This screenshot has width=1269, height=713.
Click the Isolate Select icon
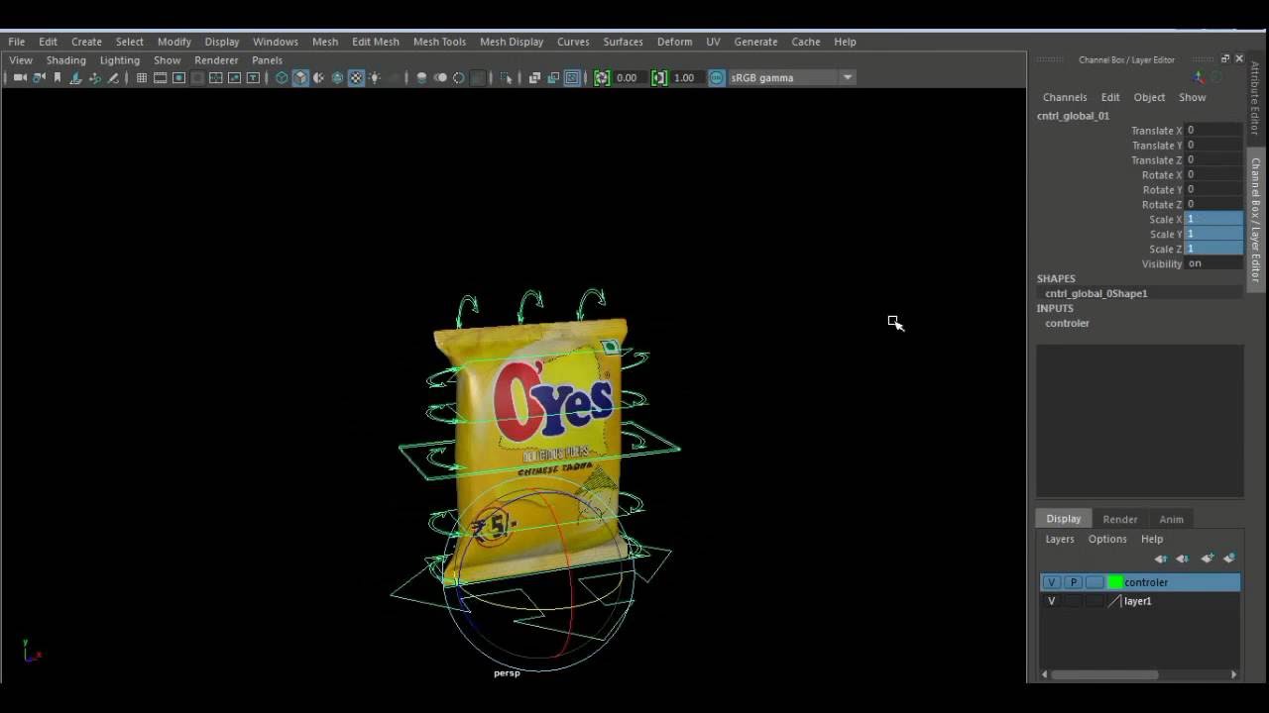(x=506, y=77)
